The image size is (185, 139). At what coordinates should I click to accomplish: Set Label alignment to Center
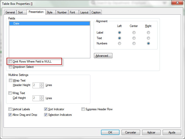click(134, 33)
